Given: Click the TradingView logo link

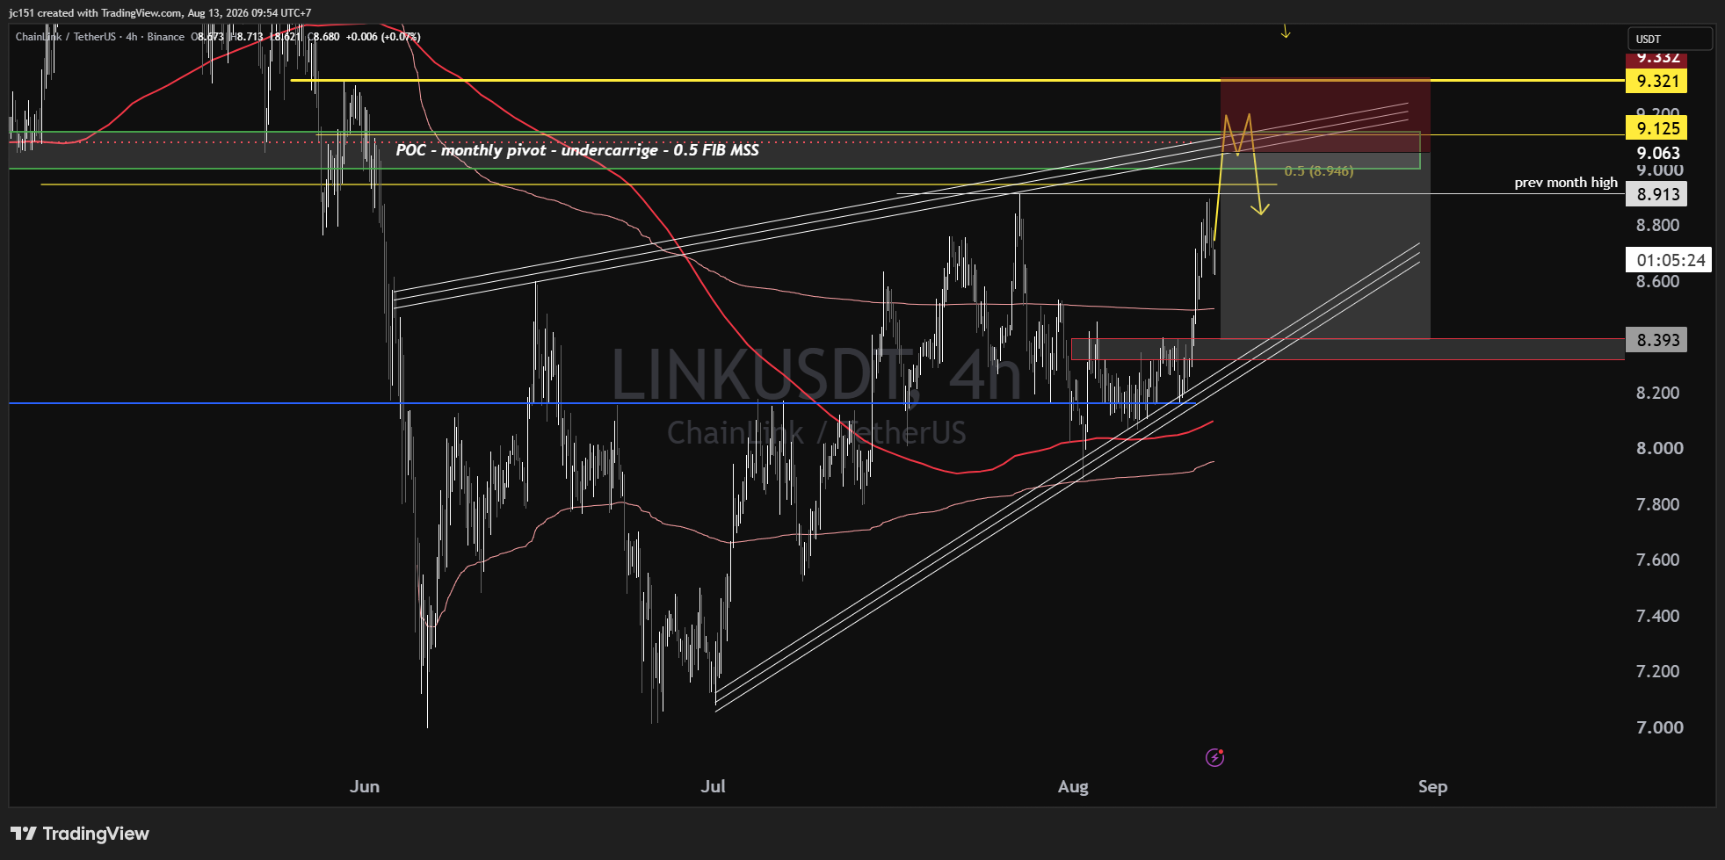Looking at the screenshot, I should click(80, 834).
